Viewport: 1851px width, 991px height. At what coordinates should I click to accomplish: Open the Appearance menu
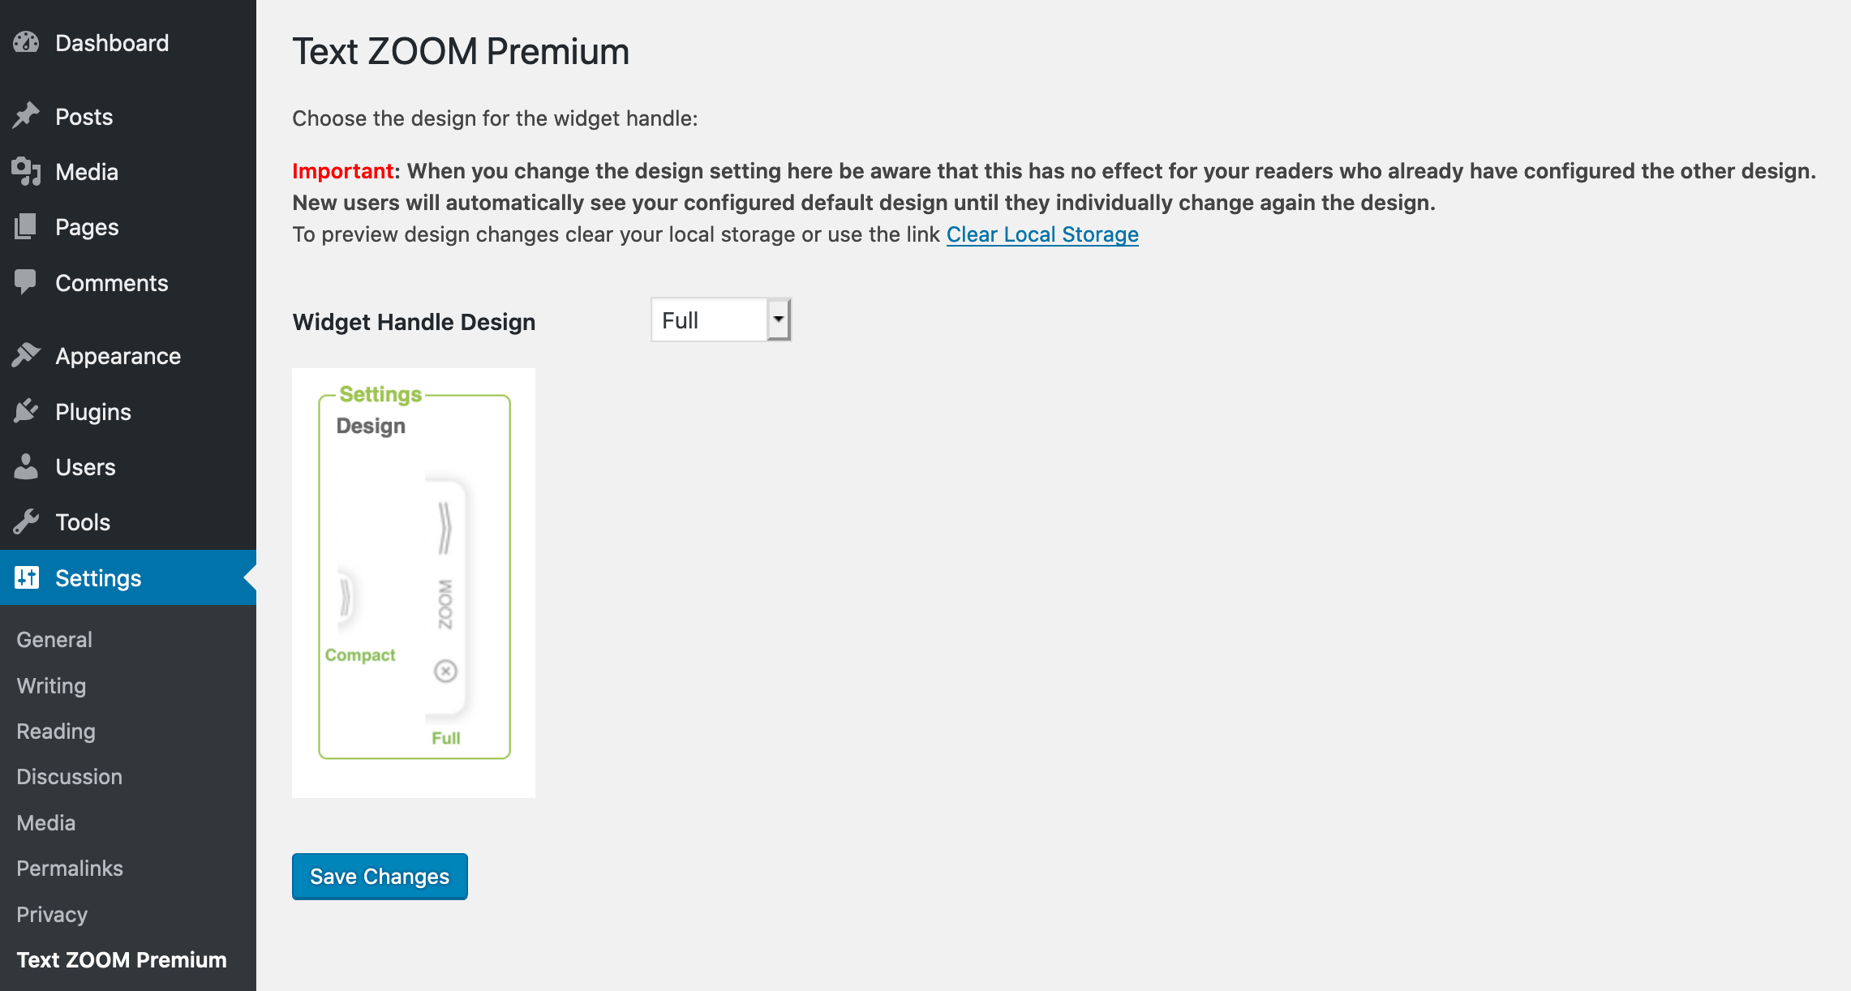click(x=128, y=356)
